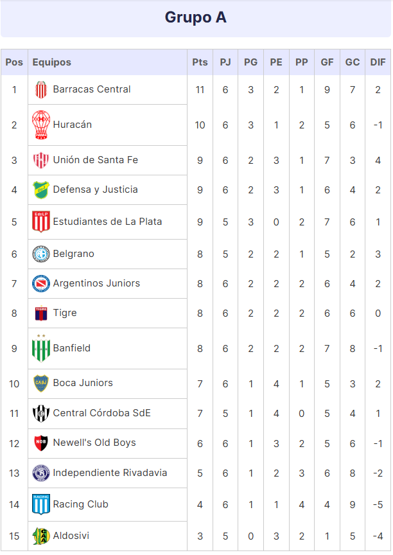Click the Huracán balloon logo
Image resolution: width=393 pixels, height=555 pixels.
[x=41, y=125]
